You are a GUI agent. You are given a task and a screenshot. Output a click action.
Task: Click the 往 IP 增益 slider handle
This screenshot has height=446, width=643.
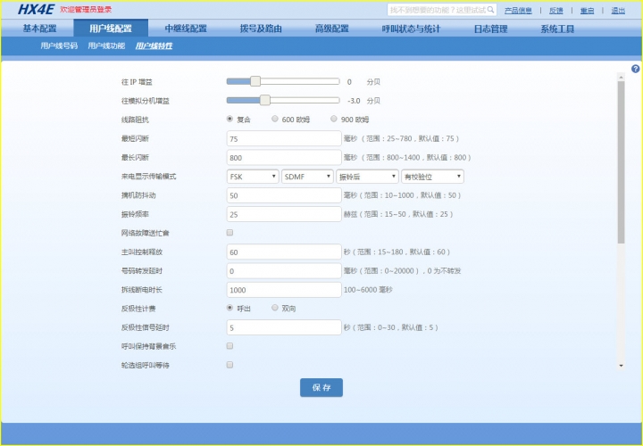[x=255, y=81]
